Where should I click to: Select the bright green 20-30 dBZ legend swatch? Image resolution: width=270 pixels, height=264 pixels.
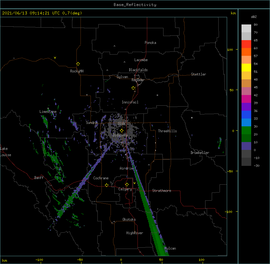(246, 130)
